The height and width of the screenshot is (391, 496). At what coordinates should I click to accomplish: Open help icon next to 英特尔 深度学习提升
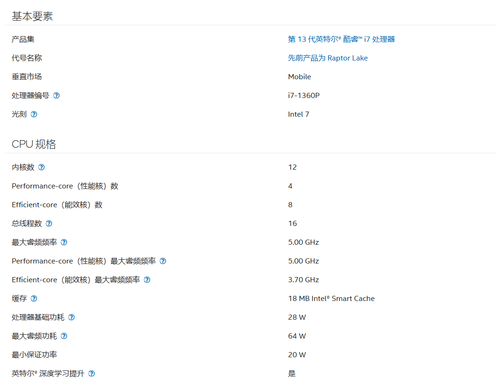(92, 374)
